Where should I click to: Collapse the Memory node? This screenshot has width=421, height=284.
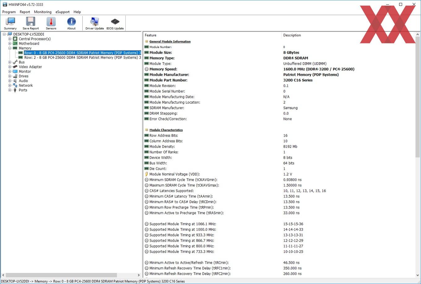(10, 48)
